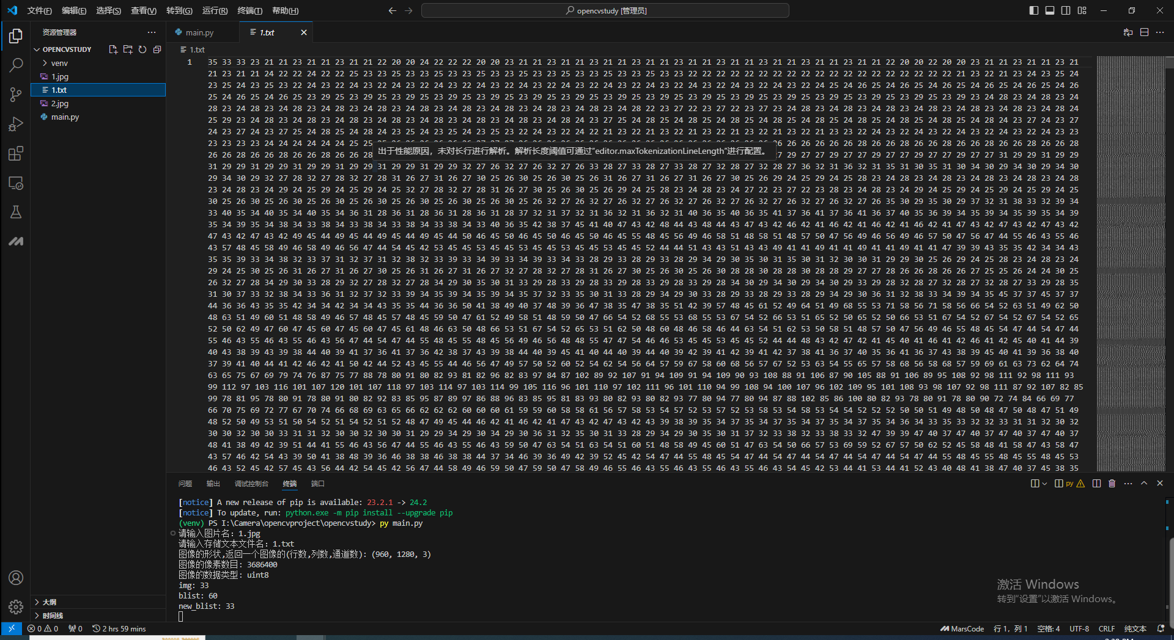Open the Explorer view in the activity bar
Screen dimensions: 1174x640
point(16,37)
